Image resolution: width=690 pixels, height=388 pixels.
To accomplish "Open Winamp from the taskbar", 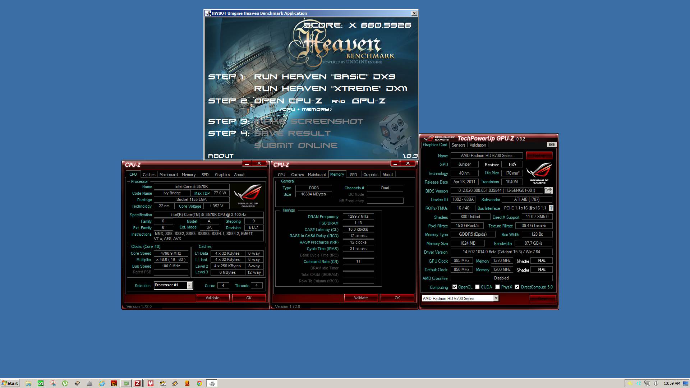I will (175, 383).
